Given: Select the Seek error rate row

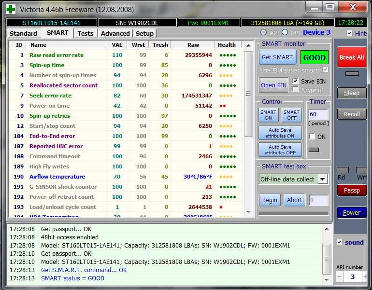Looking at the screenshot, I should point(126,96).
